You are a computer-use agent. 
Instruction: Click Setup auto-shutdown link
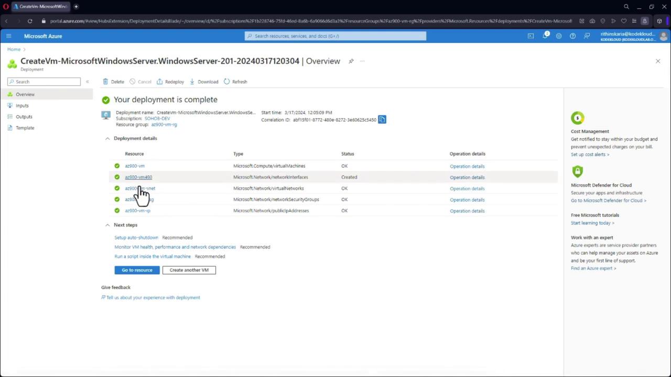tap(136, 238)
